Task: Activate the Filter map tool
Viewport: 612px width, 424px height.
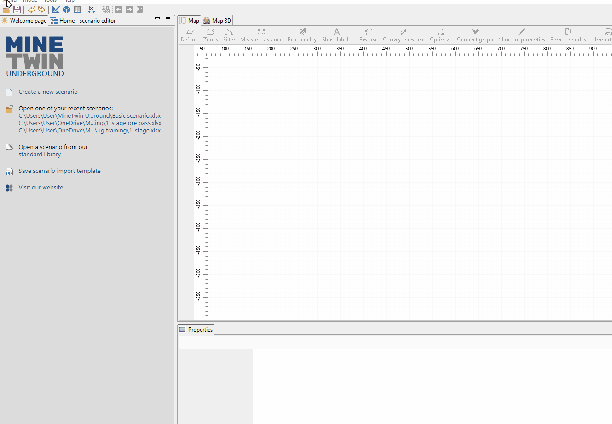Action: (229, 35)
